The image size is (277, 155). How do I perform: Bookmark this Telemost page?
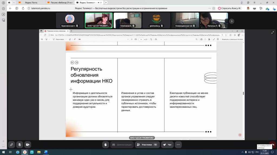pos(214,8)
